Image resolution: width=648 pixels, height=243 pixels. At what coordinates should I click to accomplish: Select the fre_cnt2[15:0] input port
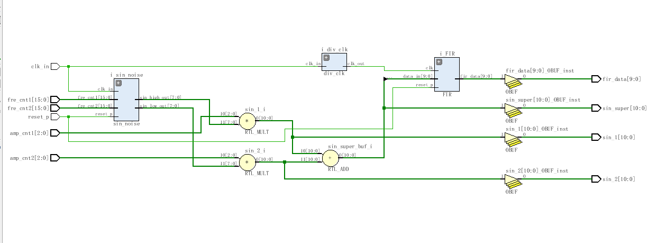tap(55, 108)
